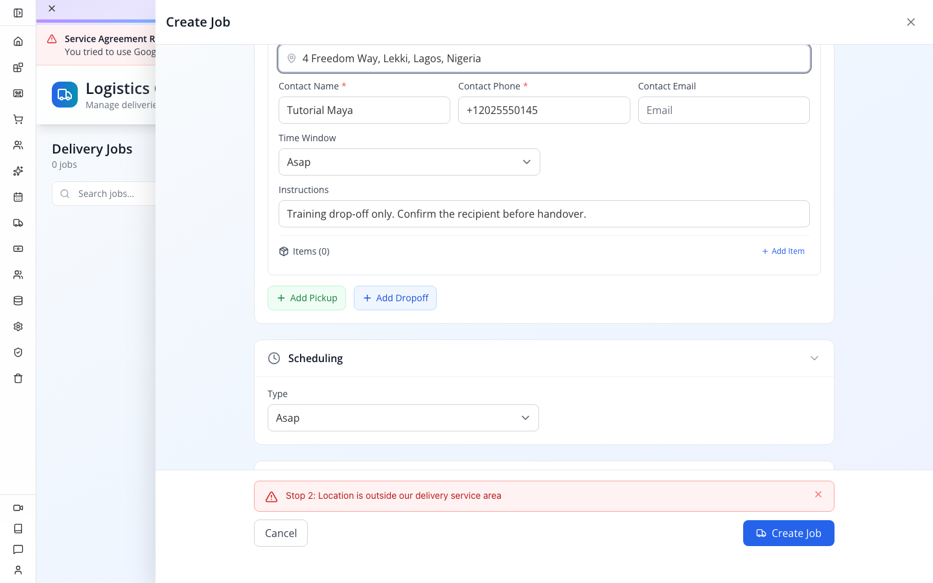Click the Items (0) label

311,251
